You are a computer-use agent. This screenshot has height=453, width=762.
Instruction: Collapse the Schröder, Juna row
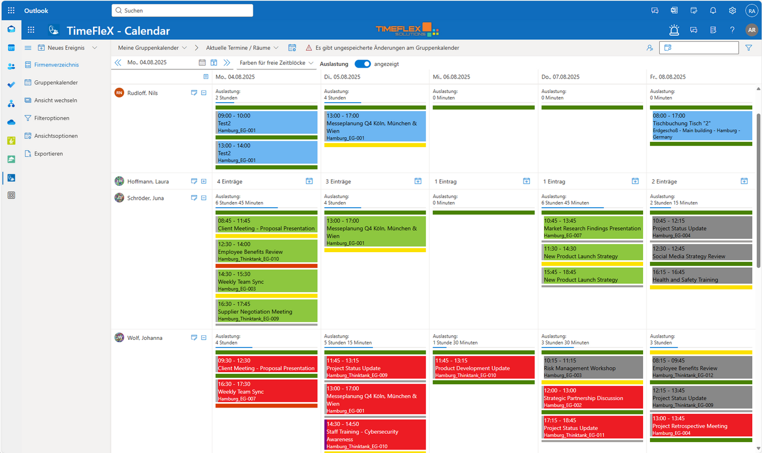[204, 197]
